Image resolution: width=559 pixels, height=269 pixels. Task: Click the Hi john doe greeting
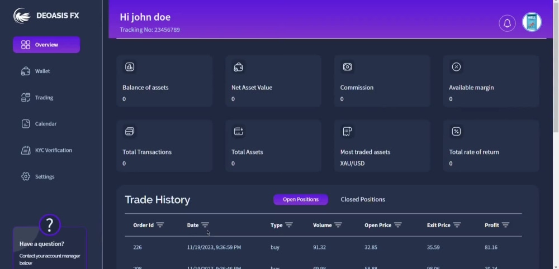tap(145, 17)
